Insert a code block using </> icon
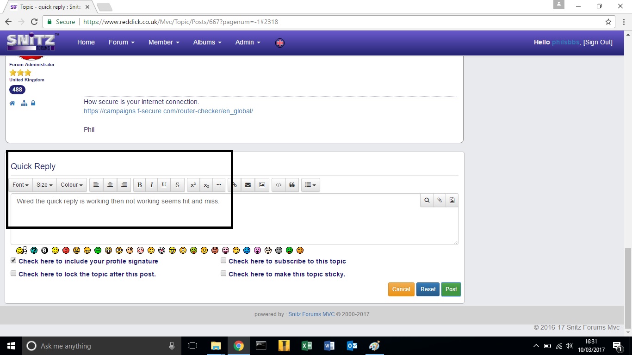 (279, 185)
